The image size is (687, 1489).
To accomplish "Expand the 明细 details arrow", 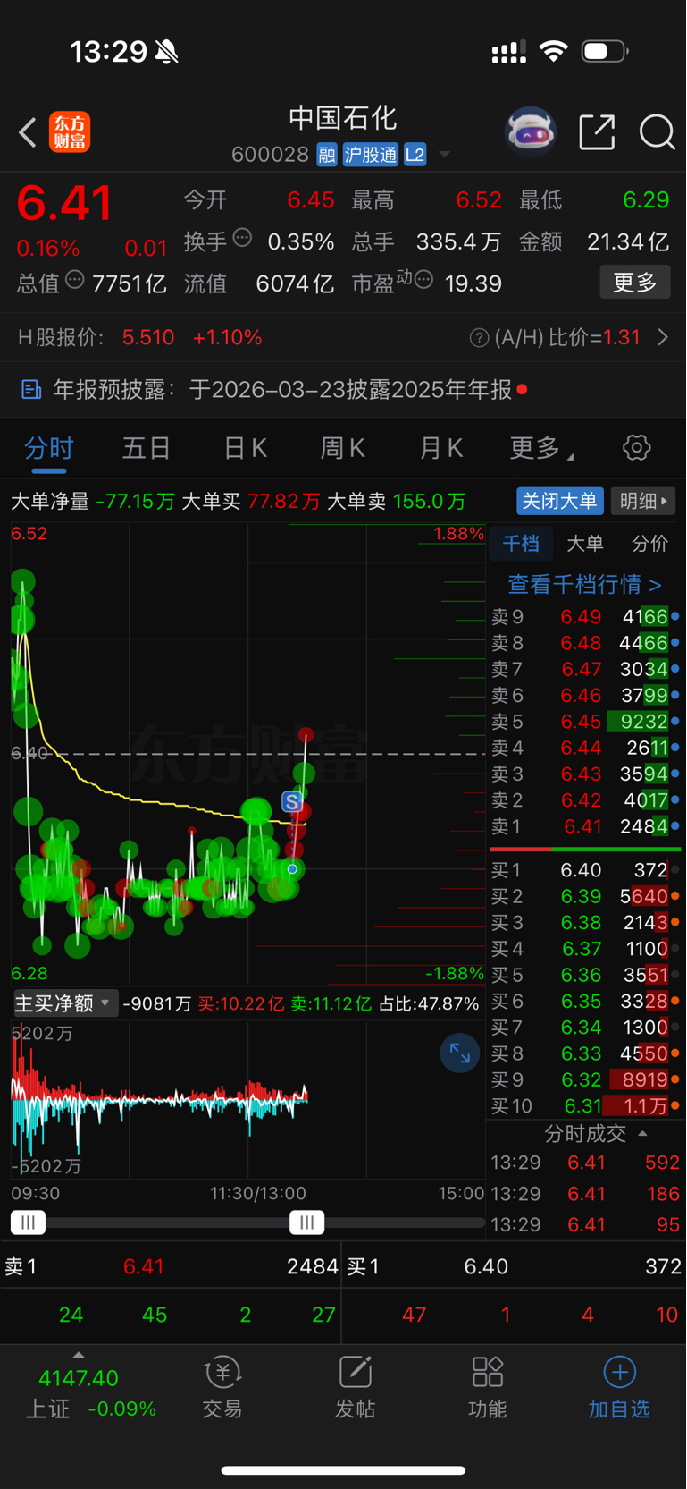I will (643, 501).
